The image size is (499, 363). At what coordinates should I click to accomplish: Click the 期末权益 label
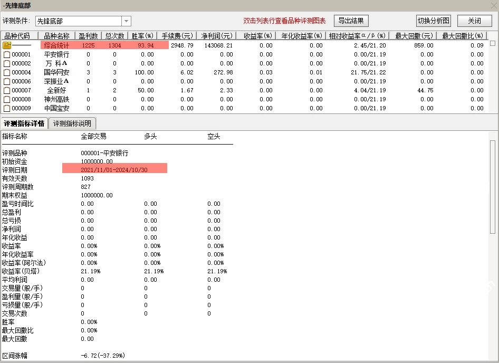point(15,195)
